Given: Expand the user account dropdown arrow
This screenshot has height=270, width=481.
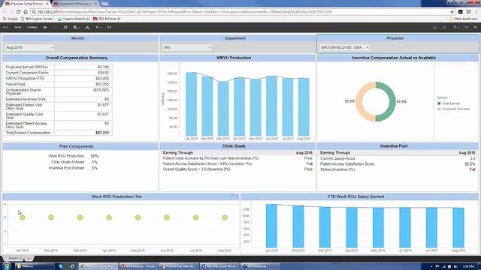Looking at the screenshot, I should [x=458, y=28].
